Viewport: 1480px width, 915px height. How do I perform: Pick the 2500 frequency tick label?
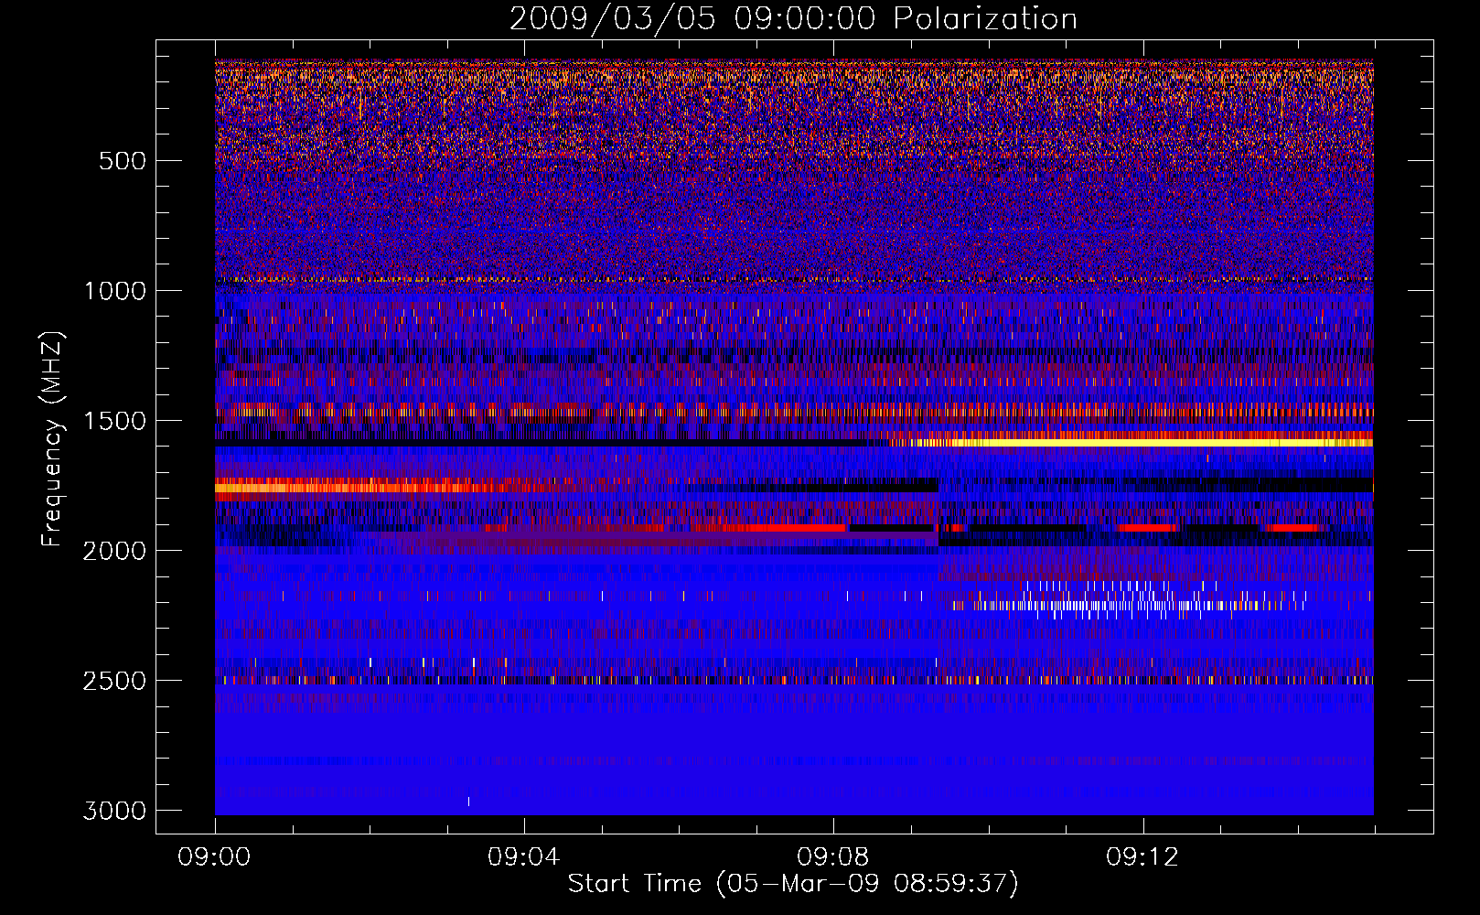(x=114, y=681)
